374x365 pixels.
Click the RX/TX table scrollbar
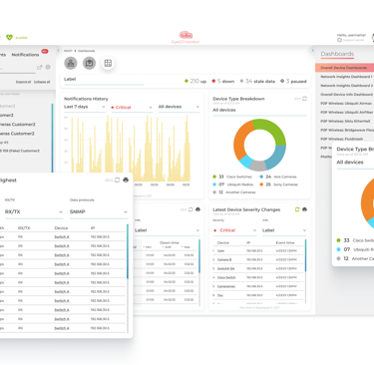click(x=128, y=251)
